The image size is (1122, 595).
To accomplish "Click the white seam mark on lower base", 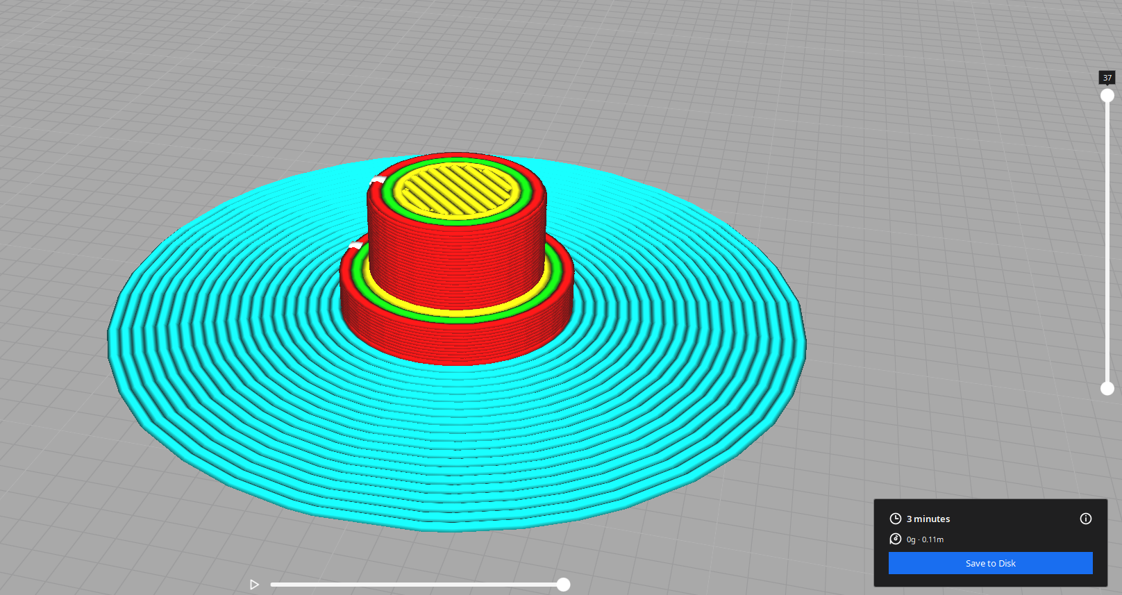I will (x=355, y=245).
